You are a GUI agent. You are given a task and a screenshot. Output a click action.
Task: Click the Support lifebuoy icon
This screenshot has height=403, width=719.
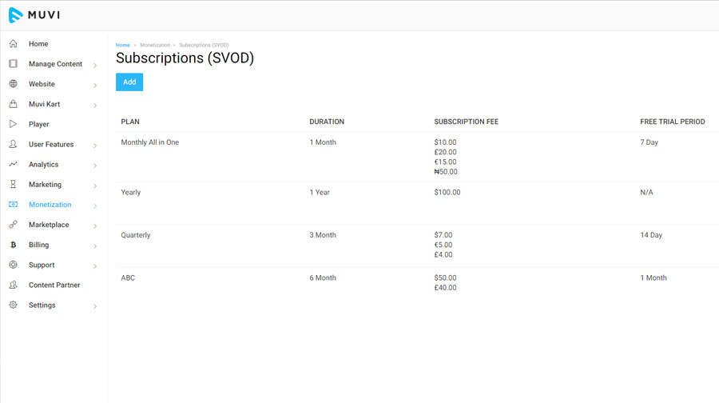click(14, 265)
